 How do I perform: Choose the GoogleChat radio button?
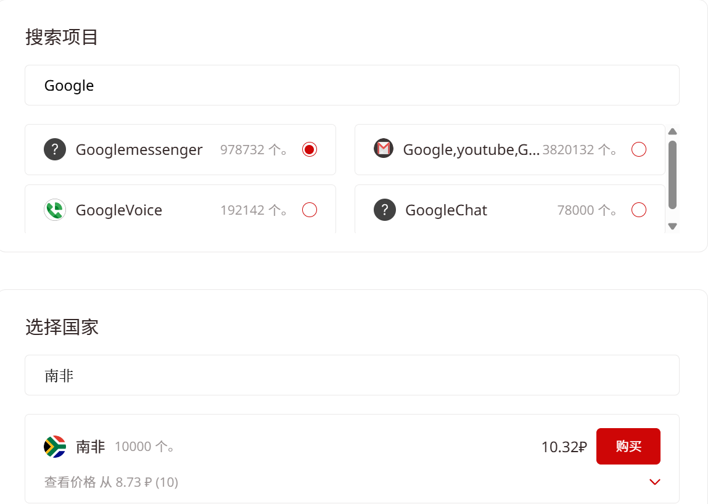click(x=639, y=210)
